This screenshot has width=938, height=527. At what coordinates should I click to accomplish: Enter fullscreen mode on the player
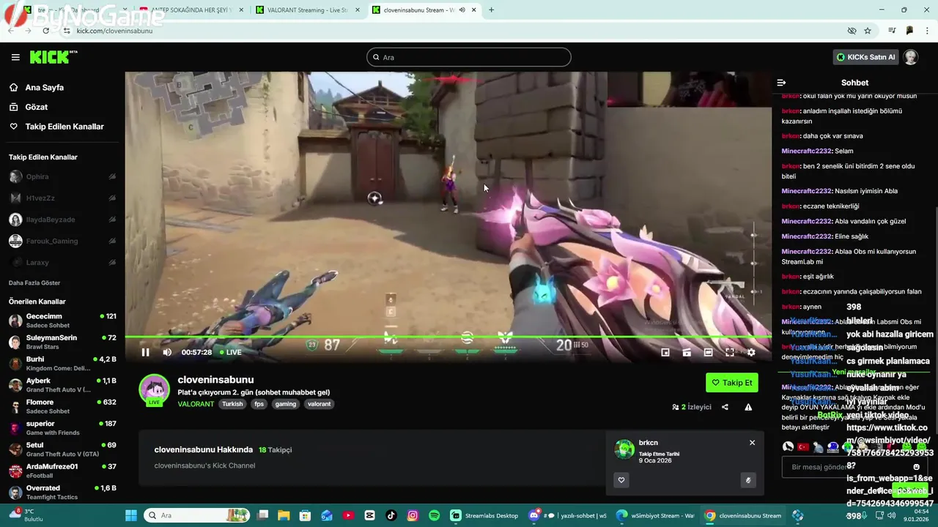(730, 352)
